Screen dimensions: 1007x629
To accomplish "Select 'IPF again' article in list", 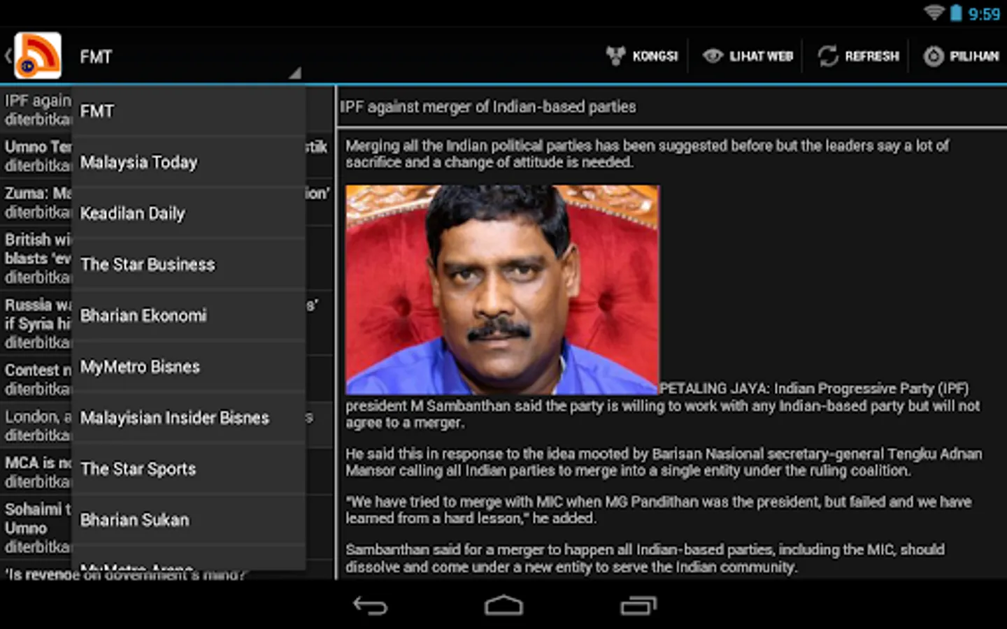I will point(36,110).
